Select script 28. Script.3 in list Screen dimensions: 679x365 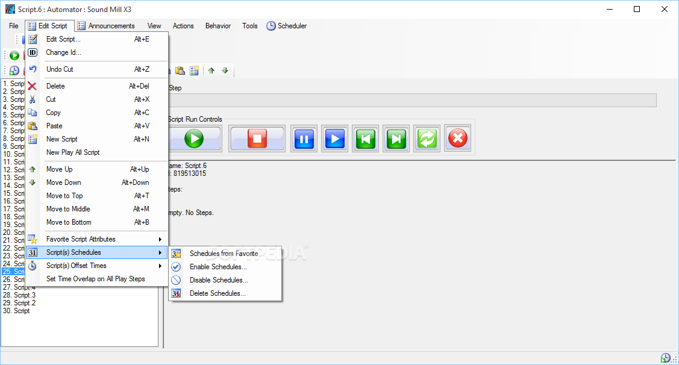click(19, 295)
